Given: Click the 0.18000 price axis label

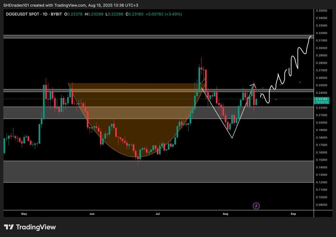Looking at the screenshot, I should [322, 138].
